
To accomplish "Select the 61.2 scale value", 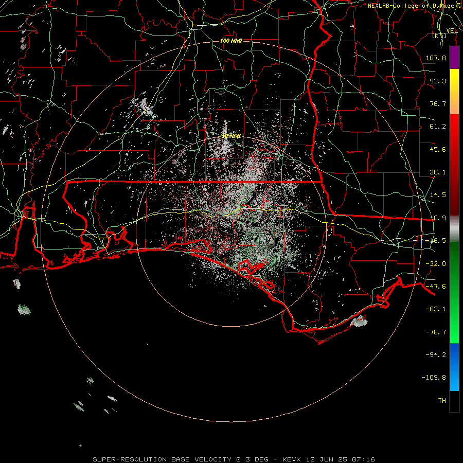I will (438, 127).
